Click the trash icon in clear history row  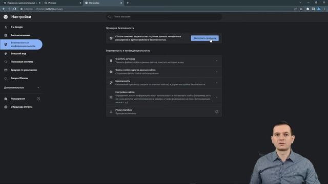click(111, 61)
